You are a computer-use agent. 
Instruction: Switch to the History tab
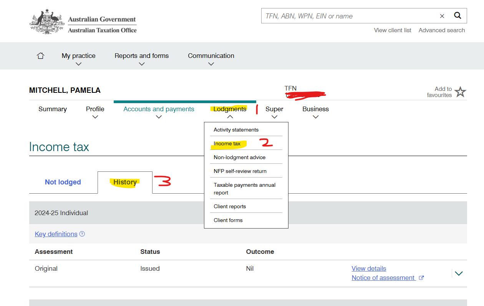[x=125, y=182]
